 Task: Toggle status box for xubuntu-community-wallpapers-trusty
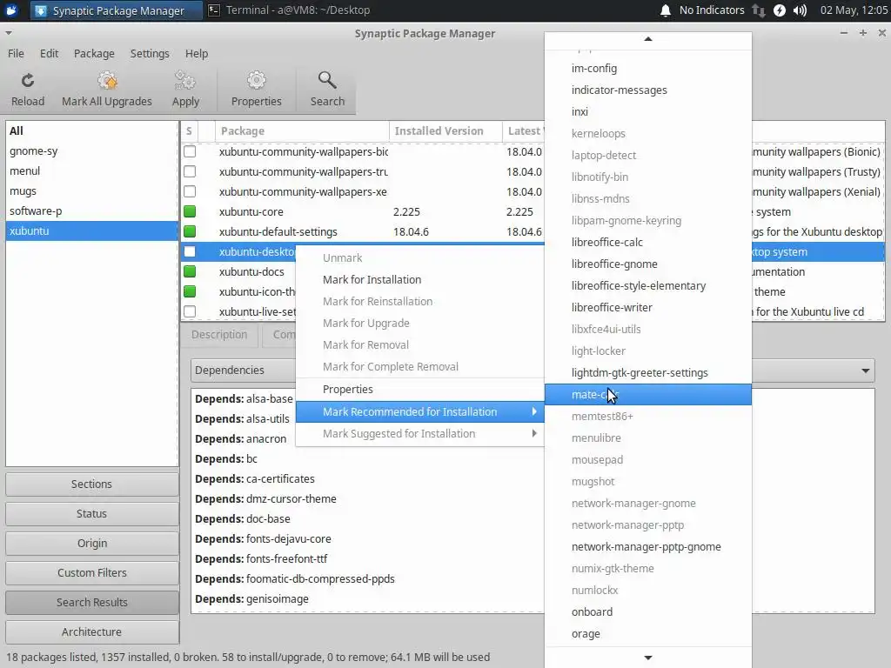pos(190,171)
